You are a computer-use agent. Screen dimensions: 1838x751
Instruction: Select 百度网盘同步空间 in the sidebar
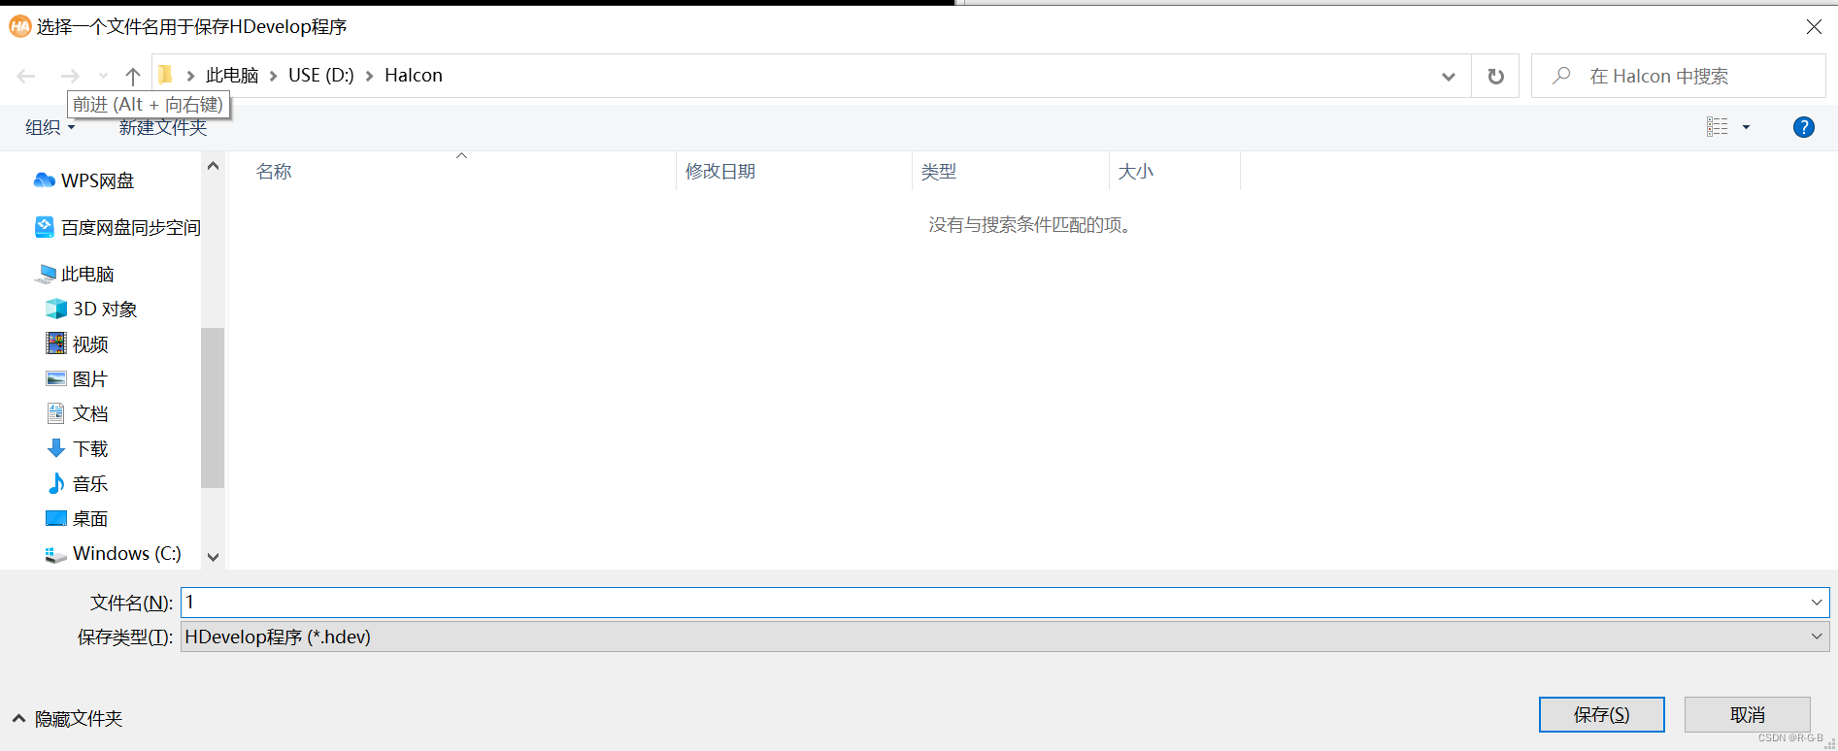click(x=117, y=227)
